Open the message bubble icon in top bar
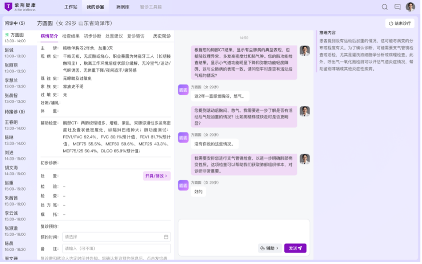Image resolution: width=422 pixels, height=264 pixels. (398, 7)
